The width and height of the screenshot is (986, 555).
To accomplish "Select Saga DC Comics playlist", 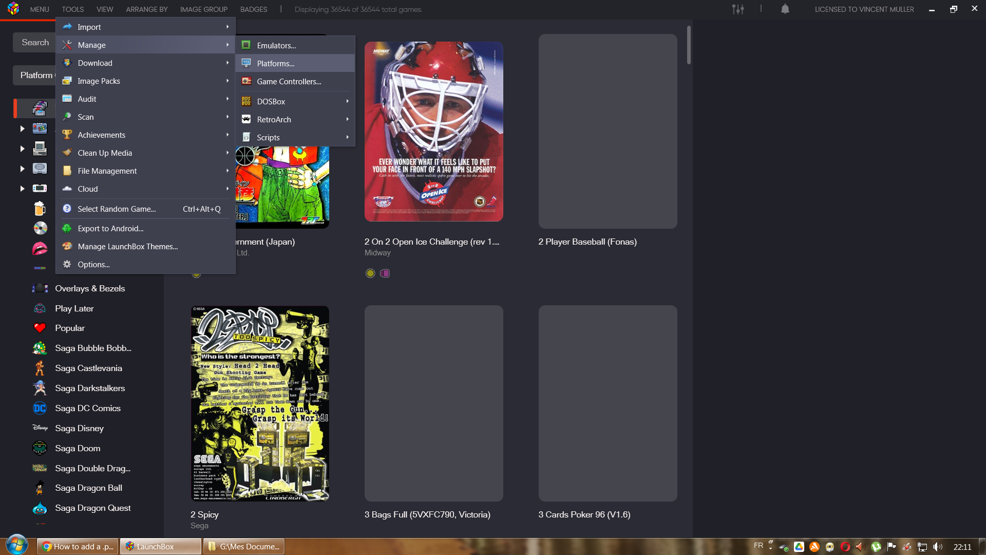I will [x=88, y=408].
